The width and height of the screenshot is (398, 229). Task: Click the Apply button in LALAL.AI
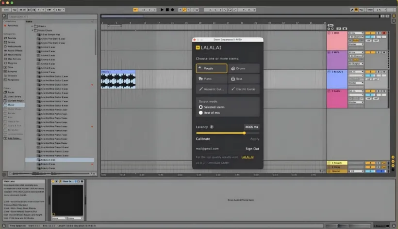point(255,139)
